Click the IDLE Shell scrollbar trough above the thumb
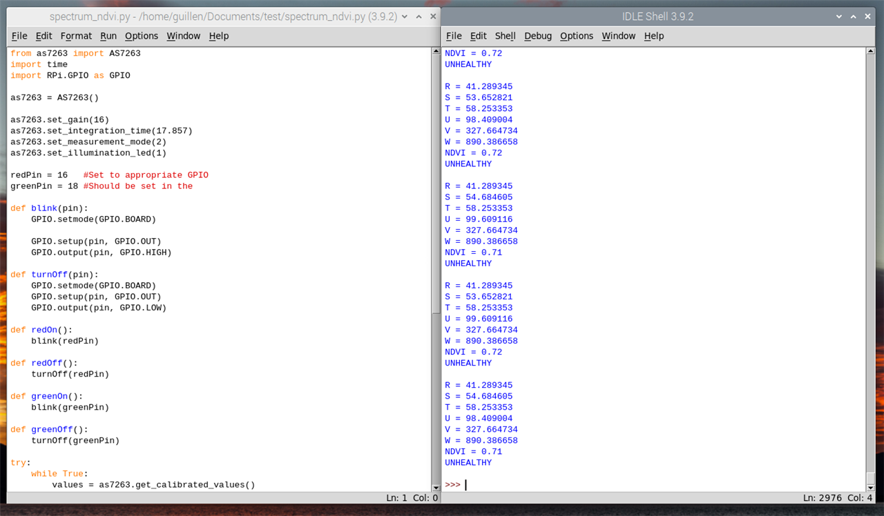 click(870, 262)
